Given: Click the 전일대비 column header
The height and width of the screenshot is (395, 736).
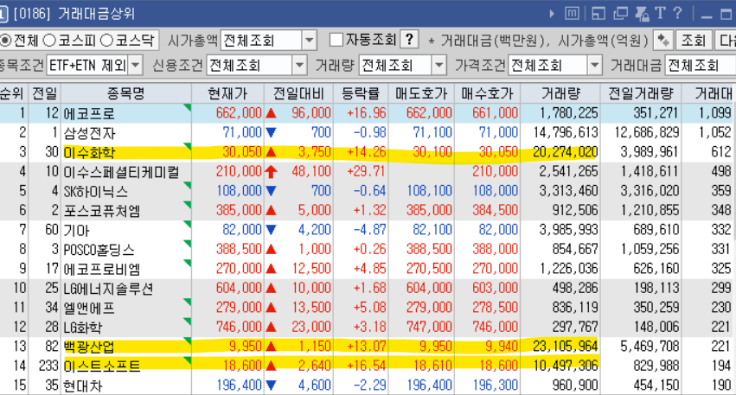Looking at the screenshot, I should coord(298,93).
